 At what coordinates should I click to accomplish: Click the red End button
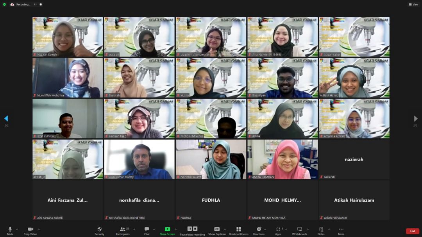412,231
